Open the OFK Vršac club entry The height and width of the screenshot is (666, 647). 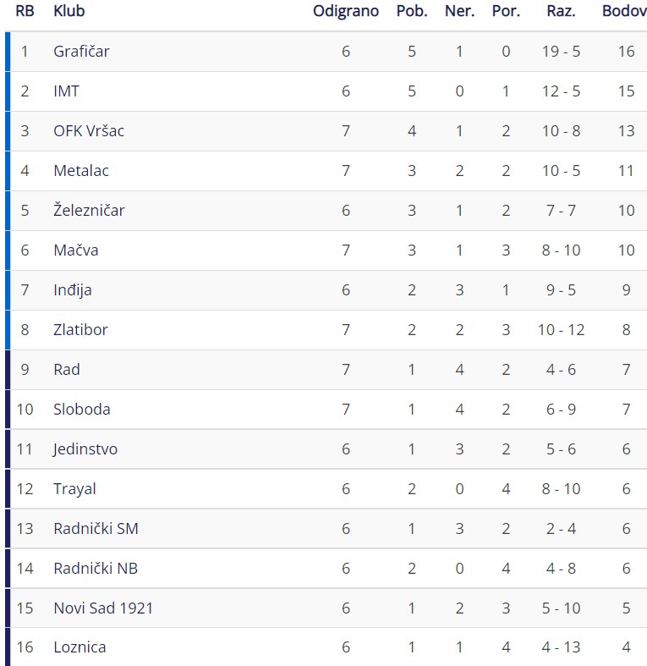pos(89,131)
